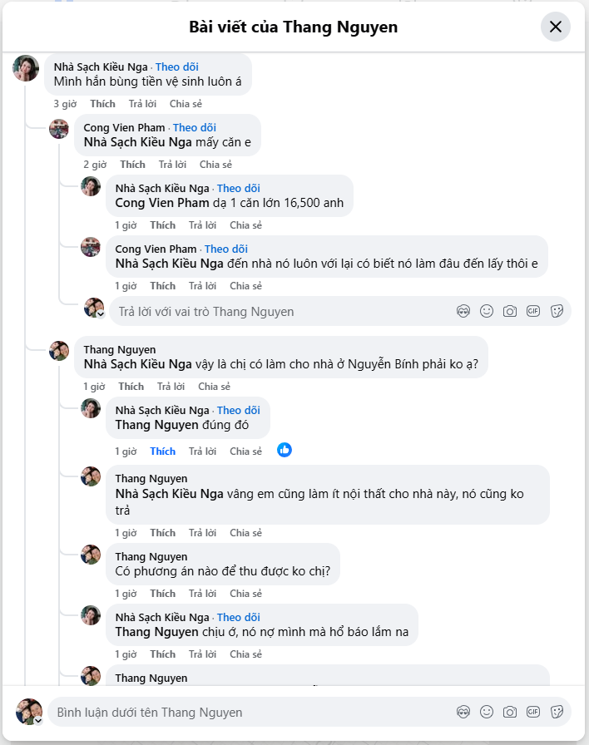Add GIF in bottom comment box
This screenshot has width=589, height=745.
point(533,712)
